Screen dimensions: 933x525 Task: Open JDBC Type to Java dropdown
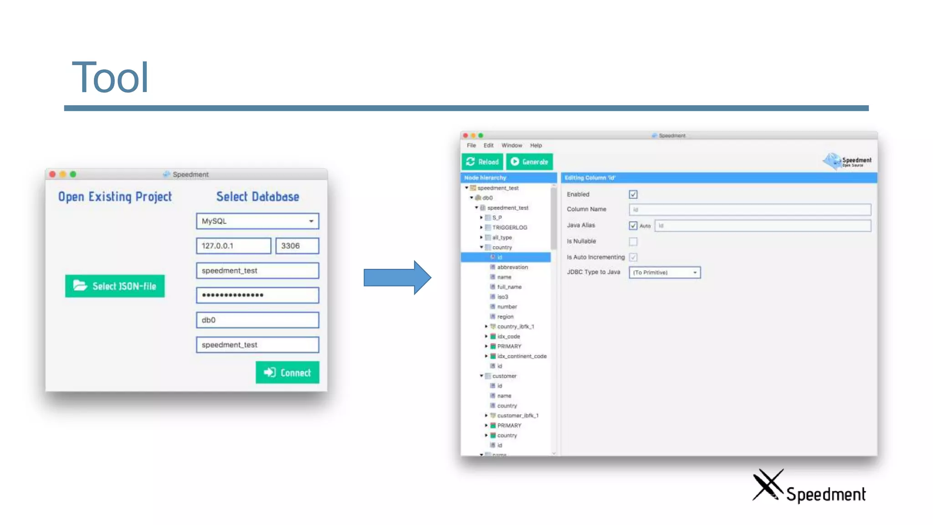[665, 273]
